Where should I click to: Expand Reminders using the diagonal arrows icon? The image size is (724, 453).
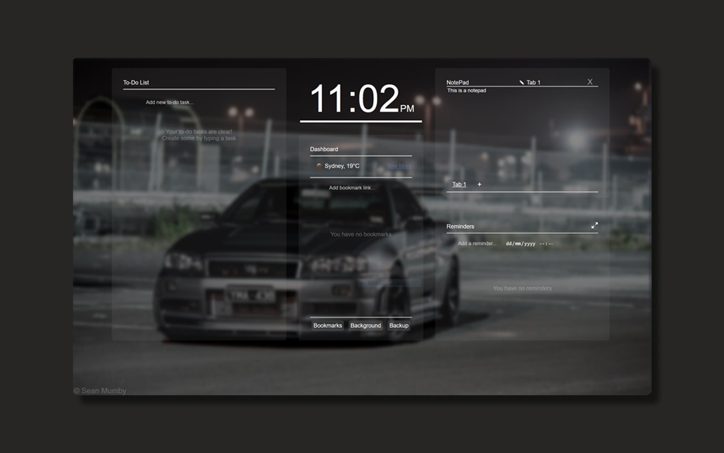(x=594, y=225)
